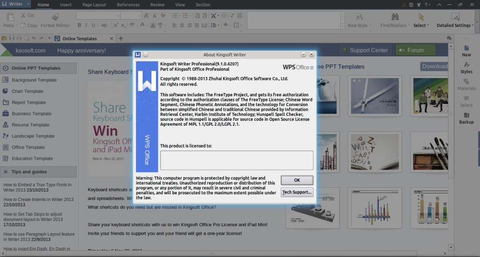Screen dimensions: 480x257
Task: Click the ksosoft.com link in the banner
Action: coord(30,50)
